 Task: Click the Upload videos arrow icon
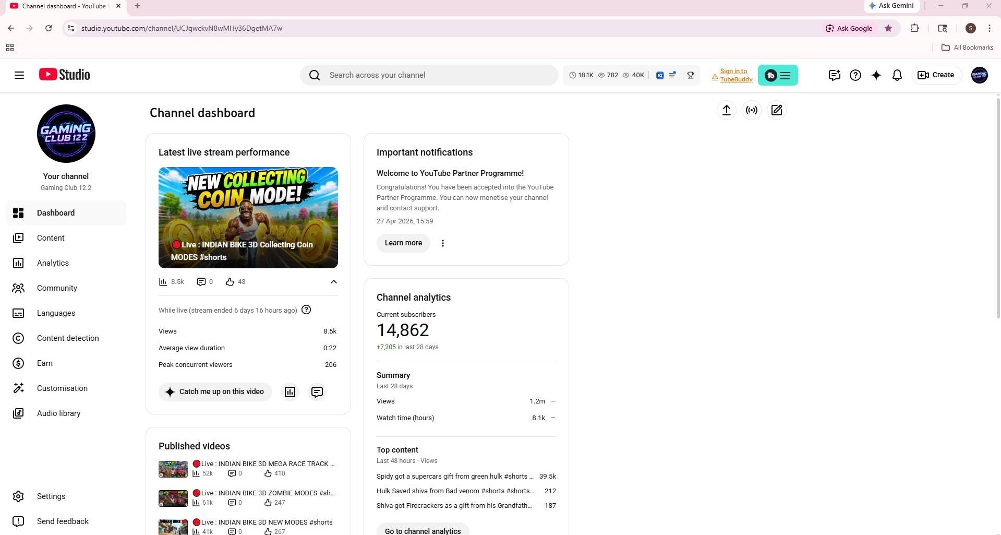click(x=726, y=110)
